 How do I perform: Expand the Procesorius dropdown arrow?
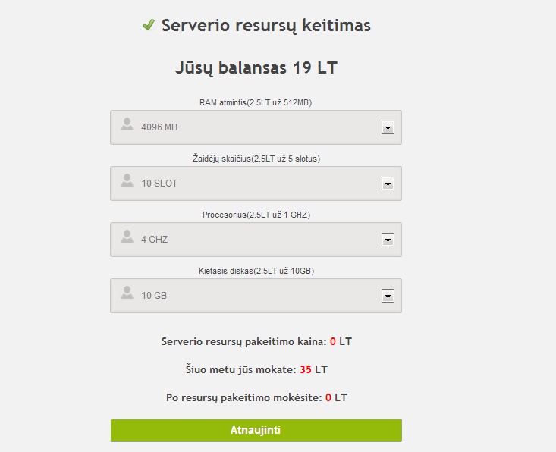tap(388, 240)
